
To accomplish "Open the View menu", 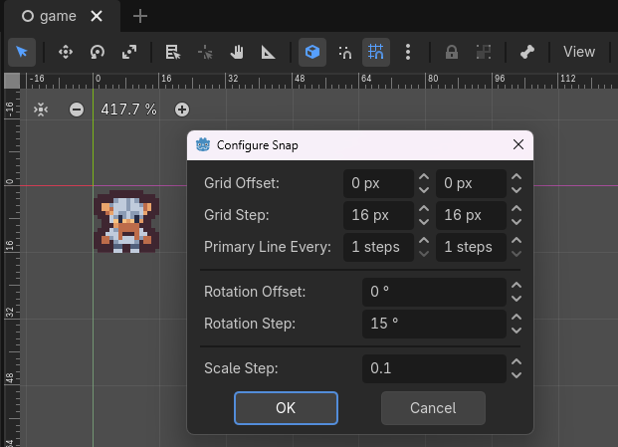I will (578, 52).
